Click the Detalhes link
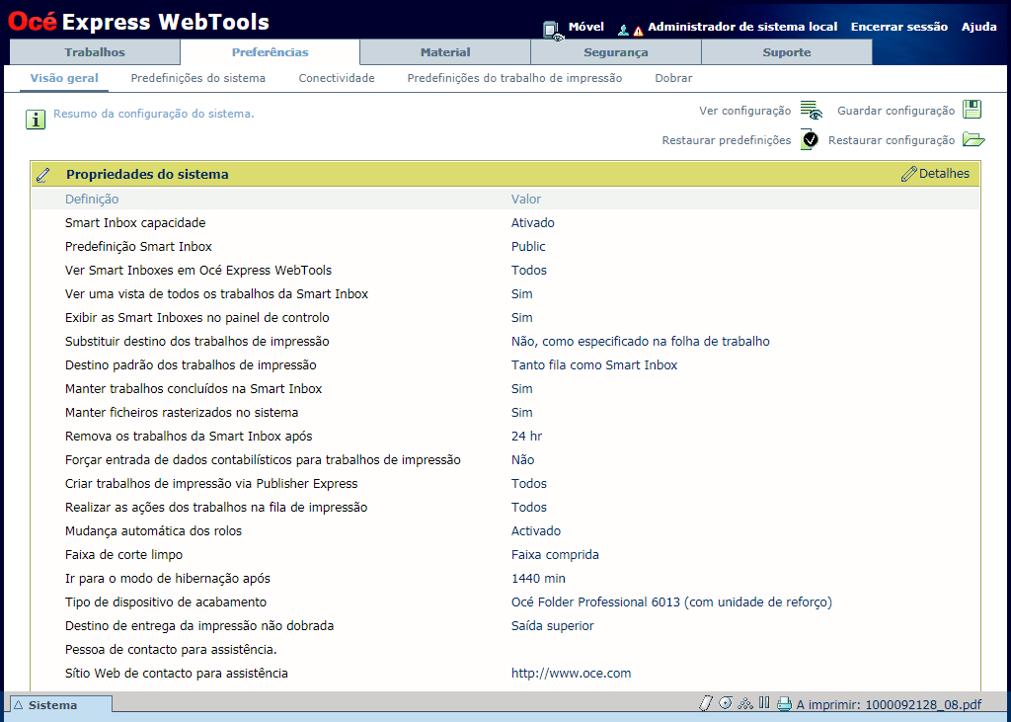 [x=944, y=174]
